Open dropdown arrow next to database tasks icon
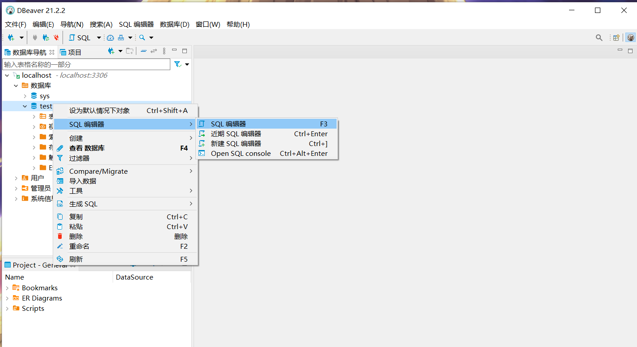Viewport: 637px width, 347px height. click(130, 38)
